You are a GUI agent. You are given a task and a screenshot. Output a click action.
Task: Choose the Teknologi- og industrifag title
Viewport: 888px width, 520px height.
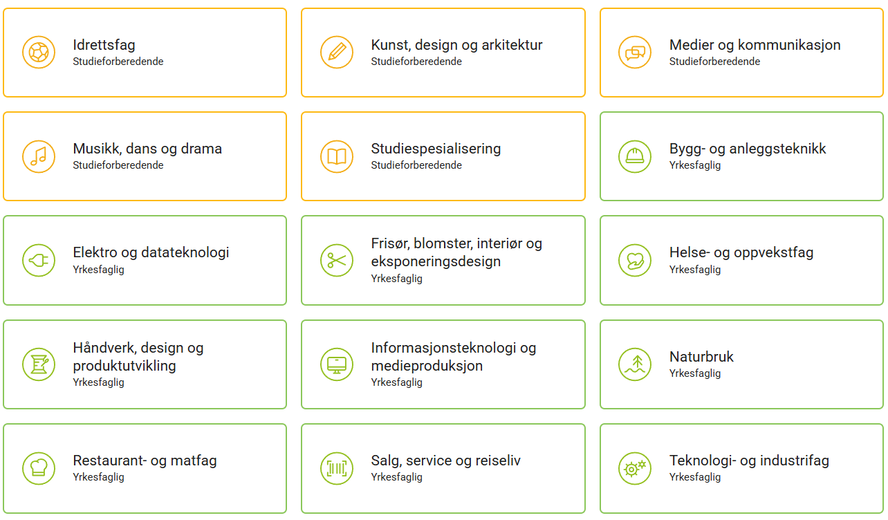coord(749,461)
